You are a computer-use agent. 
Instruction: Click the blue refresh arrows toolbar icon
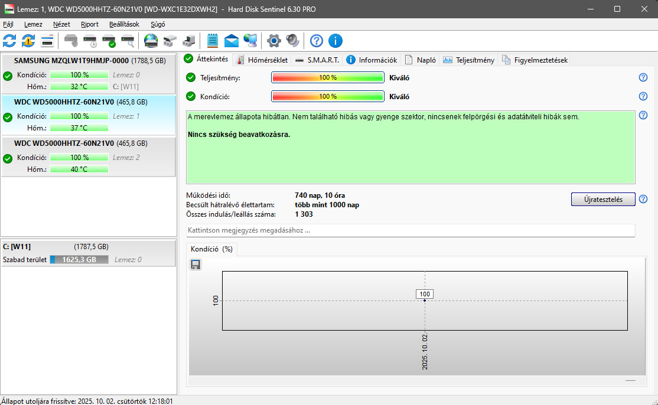click(9, 41)
